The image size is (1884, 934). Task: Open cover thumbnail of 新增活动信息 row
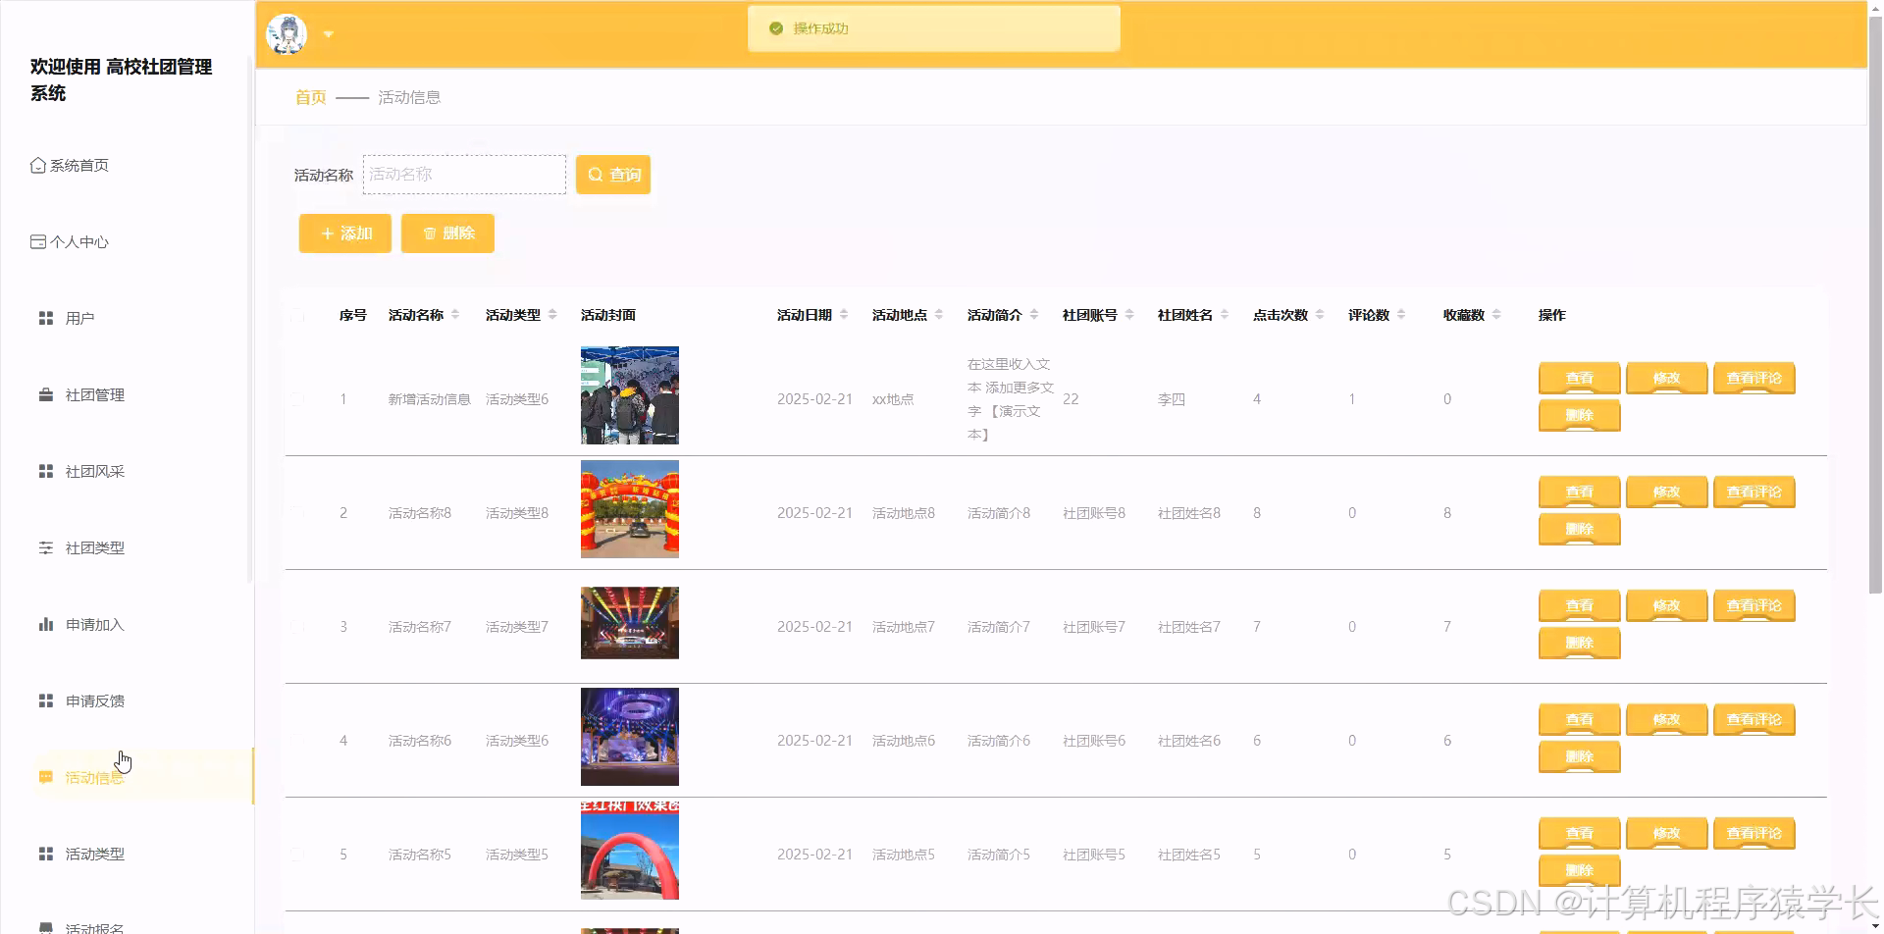(x=630, y=395)
